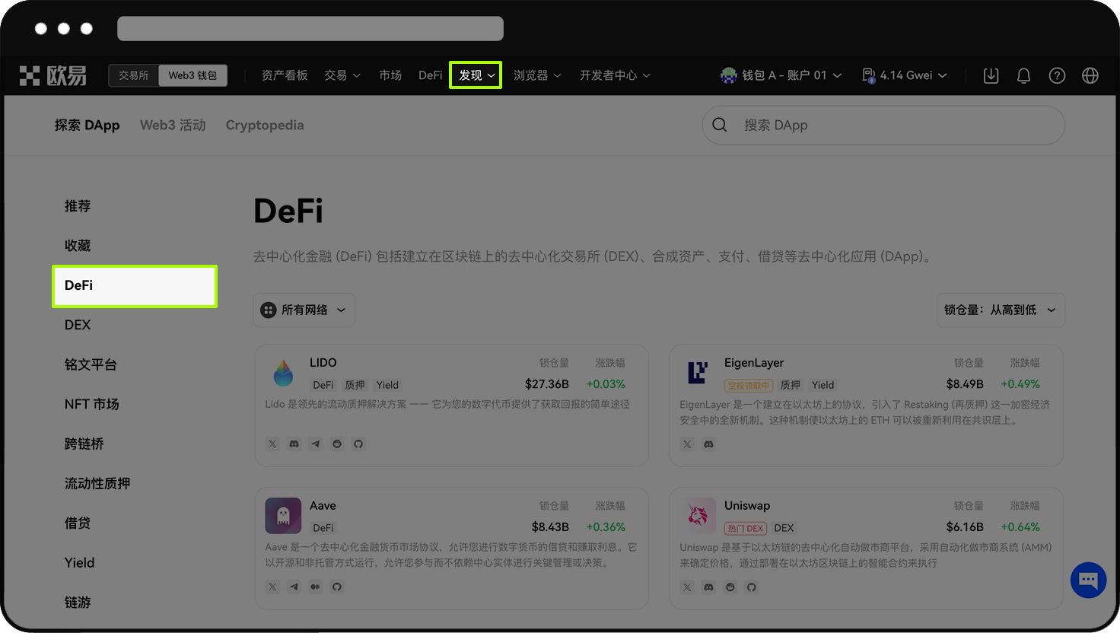The image size is (1120, 633).
Task: Open EigenLayer's Discord icon
Action: coord(708,444)
